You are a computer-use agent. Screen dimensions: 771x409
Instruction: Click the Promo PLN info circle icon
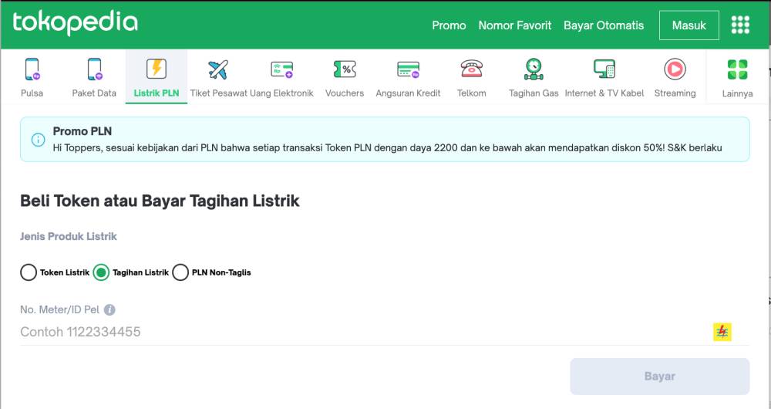(38, 140)
